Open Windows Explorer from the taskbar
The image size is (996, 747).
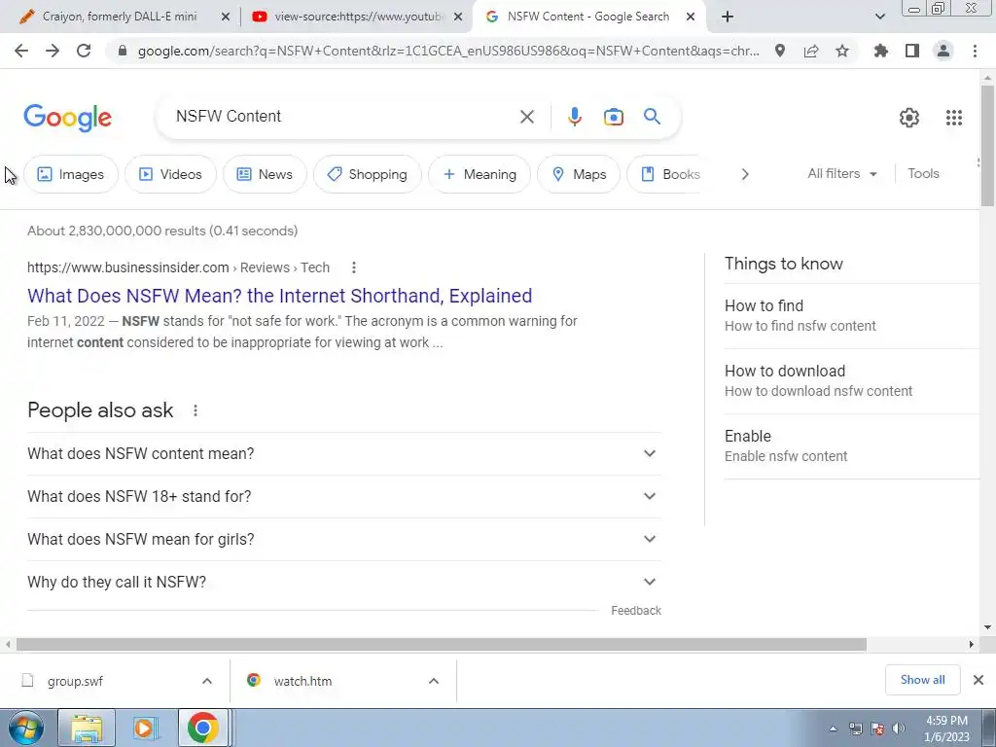87,728
